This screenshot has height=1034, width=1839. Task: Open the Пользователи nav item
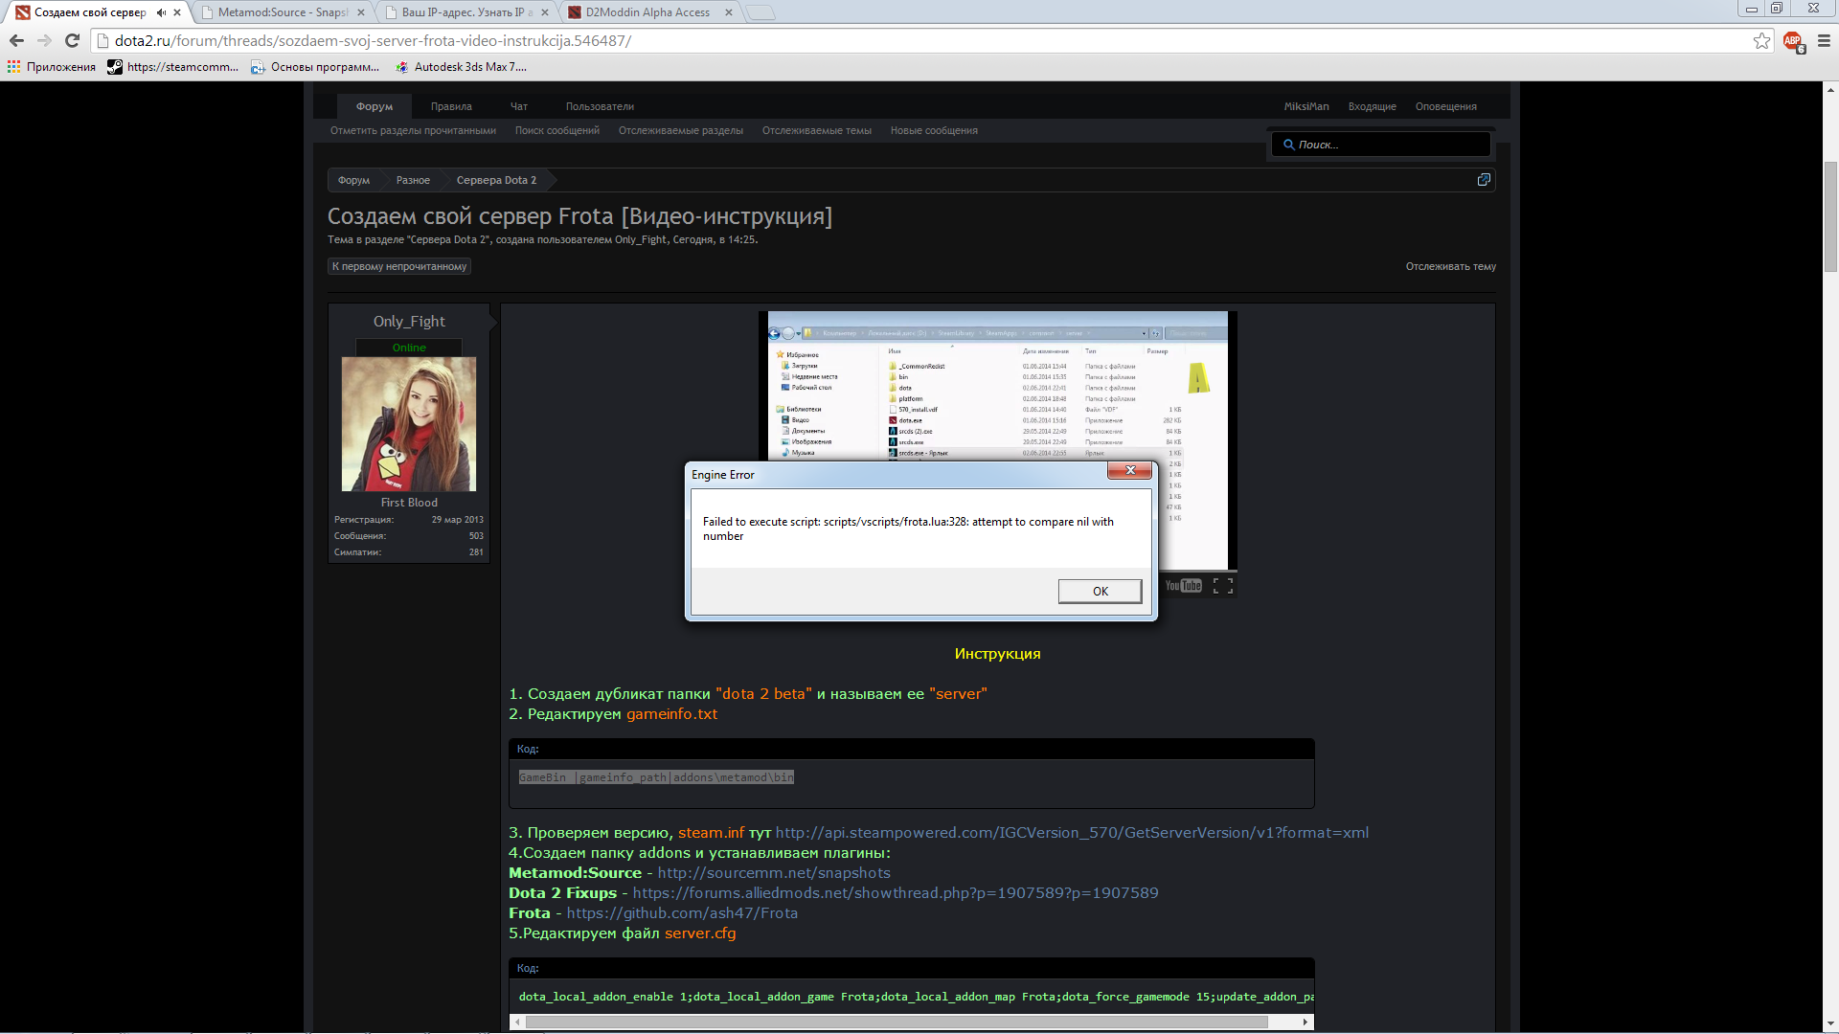click(600, 106)
